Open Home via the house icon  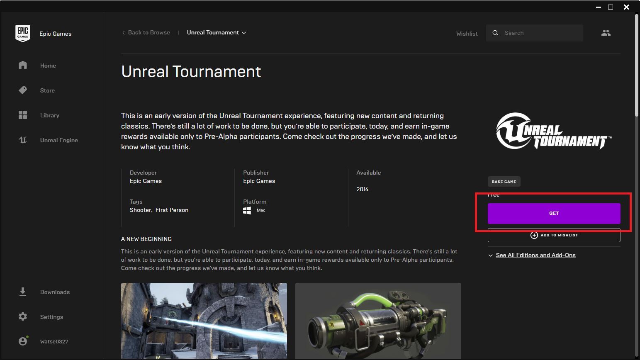23,66
